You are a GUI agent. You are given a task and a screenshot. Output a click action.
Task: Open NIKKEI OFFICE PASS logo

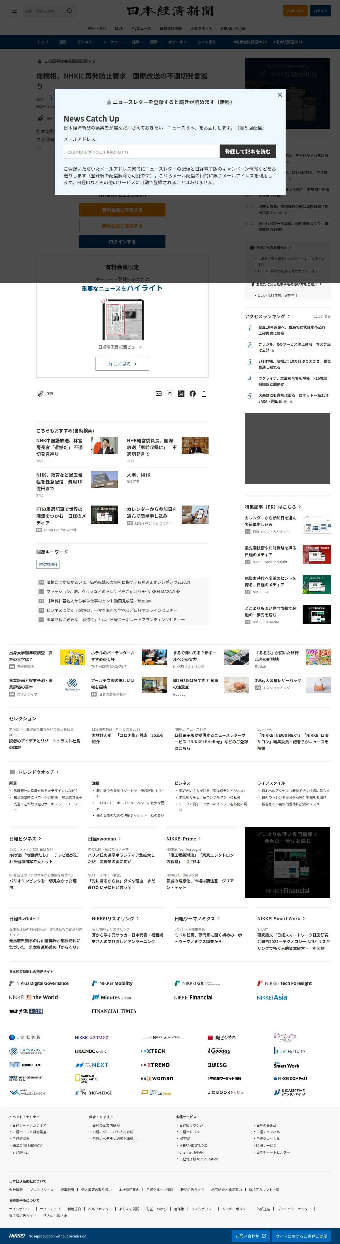point(156,1092)
